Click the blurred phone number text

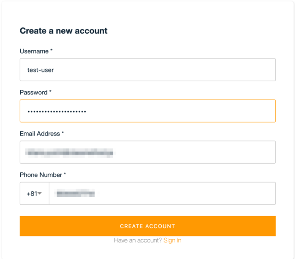[75, 194]
